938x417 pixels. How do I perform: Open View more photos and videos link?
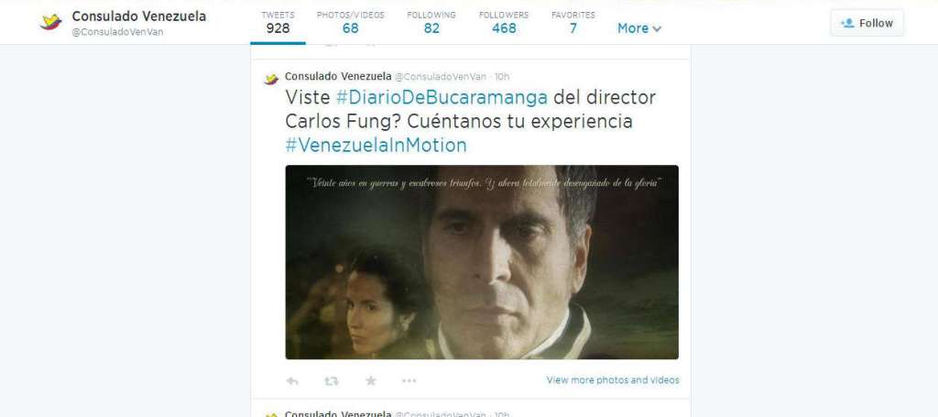coord(613,380)
